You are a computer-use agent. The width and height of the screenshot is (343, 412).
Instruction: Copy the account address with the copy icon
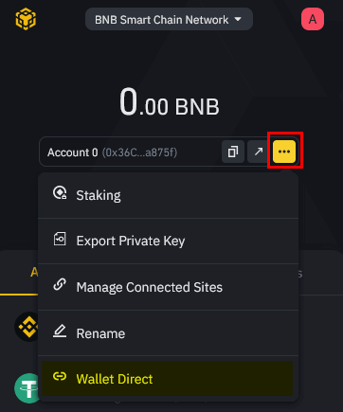click(233, 152)
